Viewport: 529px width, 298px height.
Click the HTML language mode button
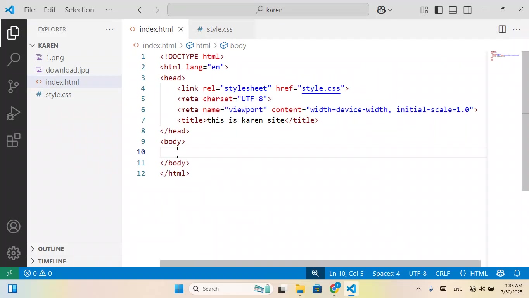tap(474, 274)
